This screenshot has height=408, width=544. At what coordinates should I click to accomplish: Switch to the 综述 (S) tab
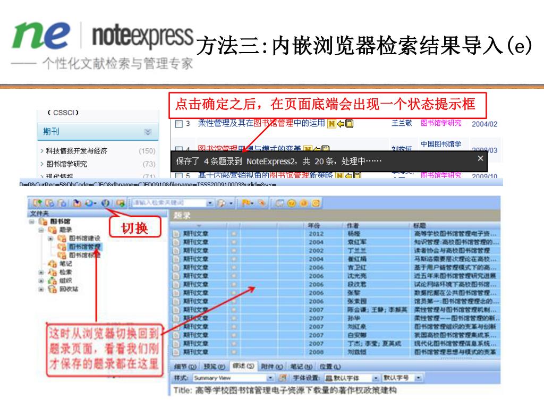tap(243, 366)
